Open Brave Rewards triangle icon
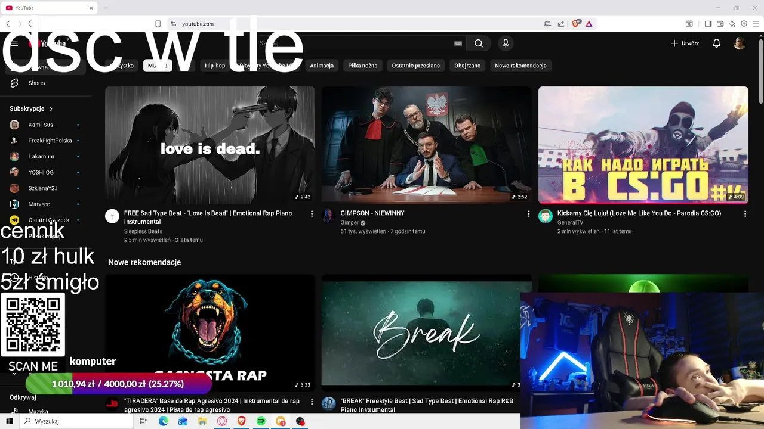Screen dimensions: 764x429 (x=589, y=24)
